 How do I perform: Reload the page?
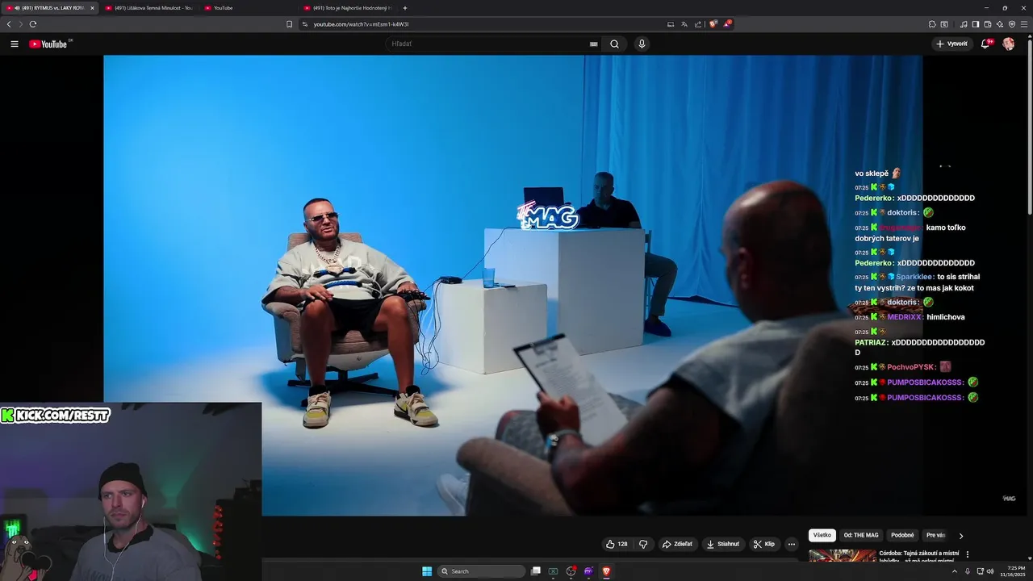[x=33, y=24]
